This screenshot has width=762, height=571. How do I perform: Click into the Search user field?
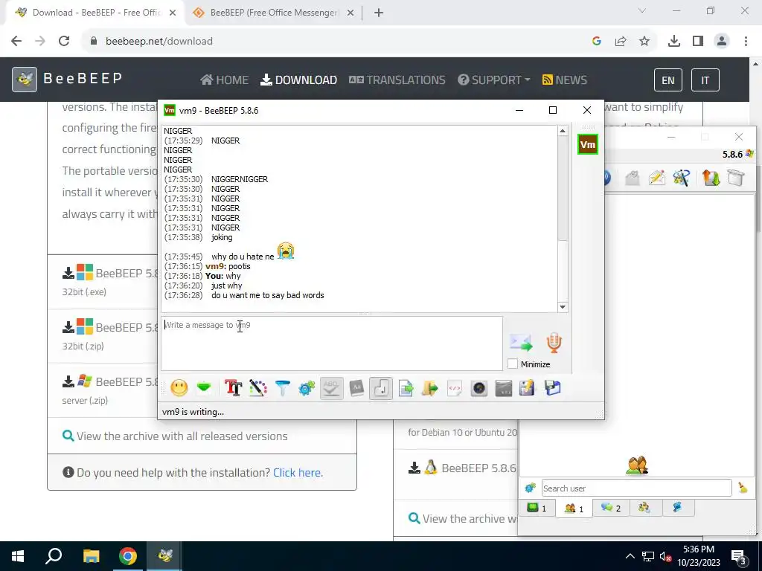point(637,488)
